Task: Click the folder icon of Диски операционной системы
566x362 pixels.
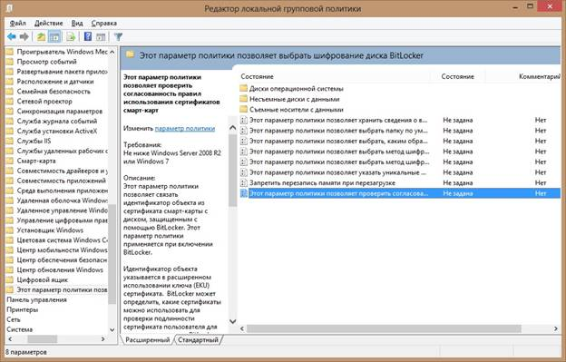Action: 244,88
